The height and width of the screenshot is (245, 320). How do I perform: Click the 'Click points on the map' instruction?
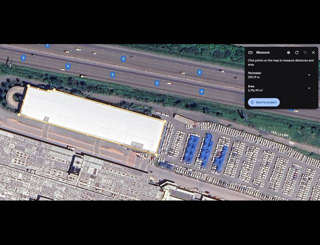pos(280,62)
